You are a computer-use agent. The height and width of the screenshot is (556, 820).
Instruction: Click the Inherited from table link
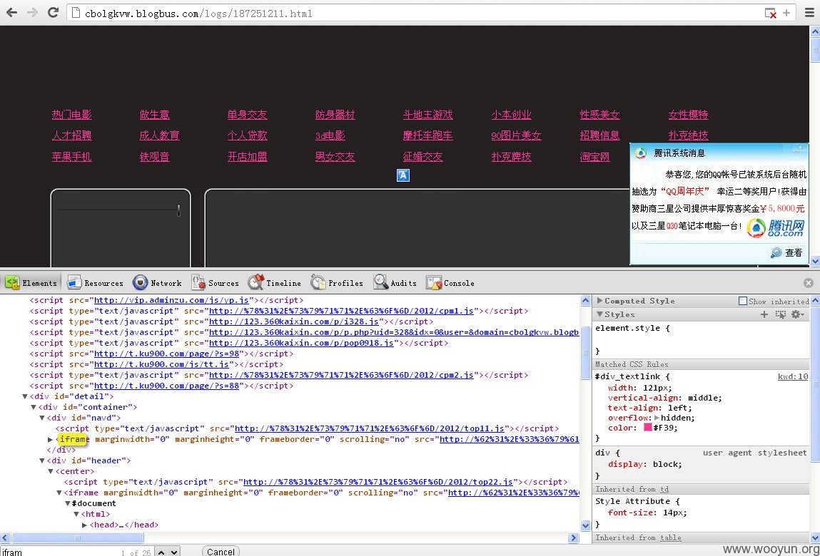[x=670, y=537]
